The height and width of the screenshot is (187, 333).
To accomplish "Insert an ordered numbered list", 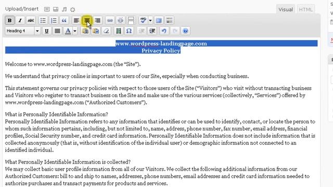I will tap(54, 21).
